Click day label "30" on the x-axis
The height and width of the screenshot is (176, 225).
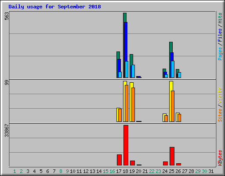[204, 171]
